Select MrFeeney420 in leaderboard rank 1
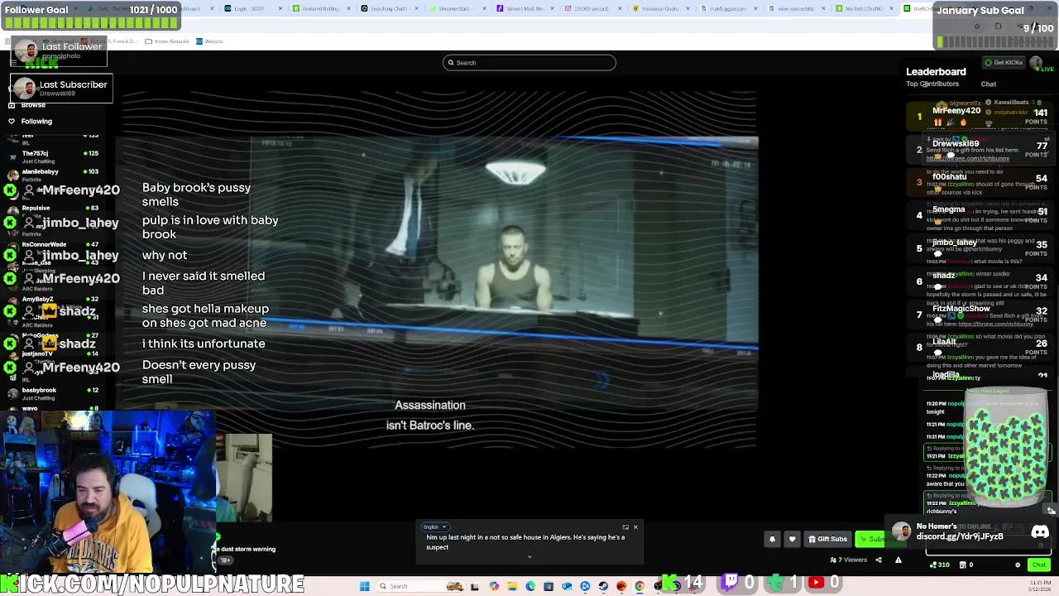The image size is (1059, 596). point(956,111)
